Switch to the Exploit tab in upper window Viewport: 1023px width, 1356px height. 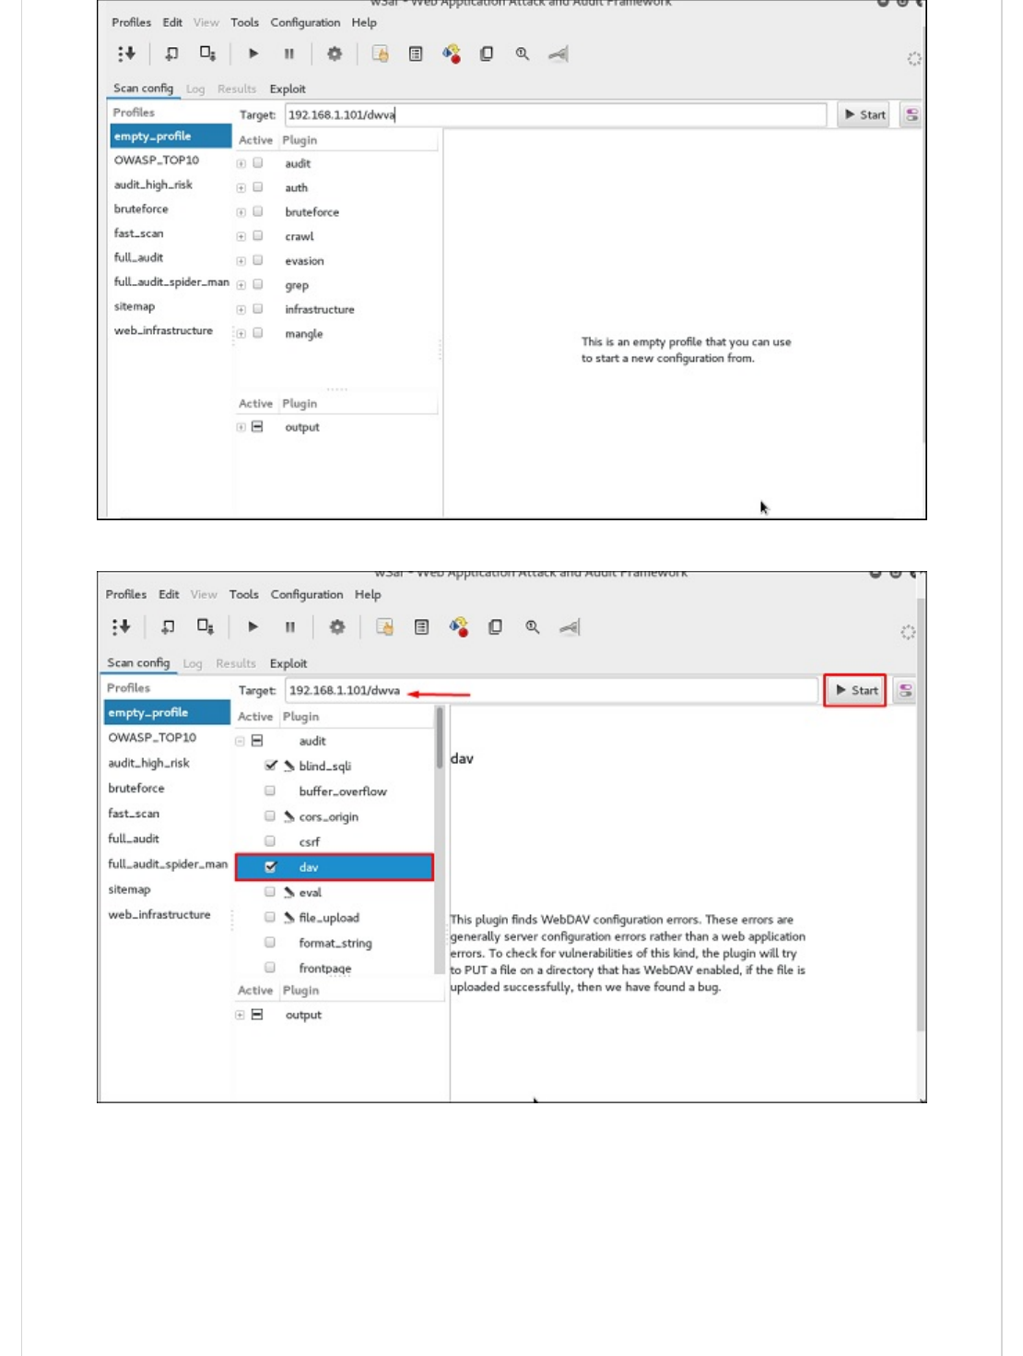click(288, 89)
